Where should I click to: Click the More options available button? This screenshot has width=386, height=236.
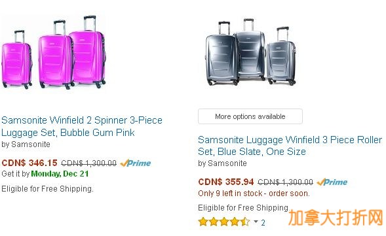click(250, 116)
